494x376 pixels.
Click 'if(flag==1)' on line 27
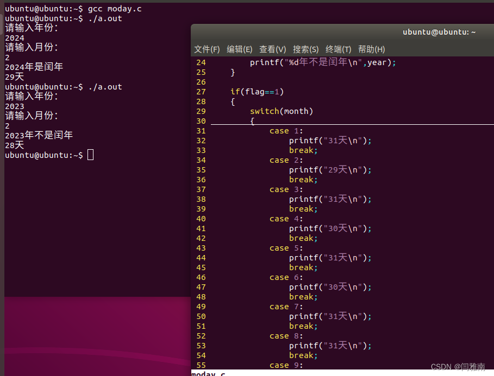257,92
